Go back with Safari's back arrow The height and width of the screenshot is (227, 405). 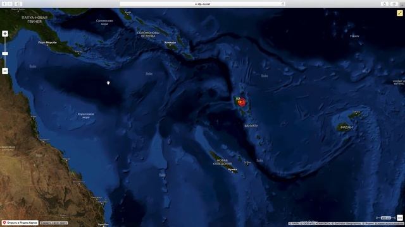click(4, 4)
